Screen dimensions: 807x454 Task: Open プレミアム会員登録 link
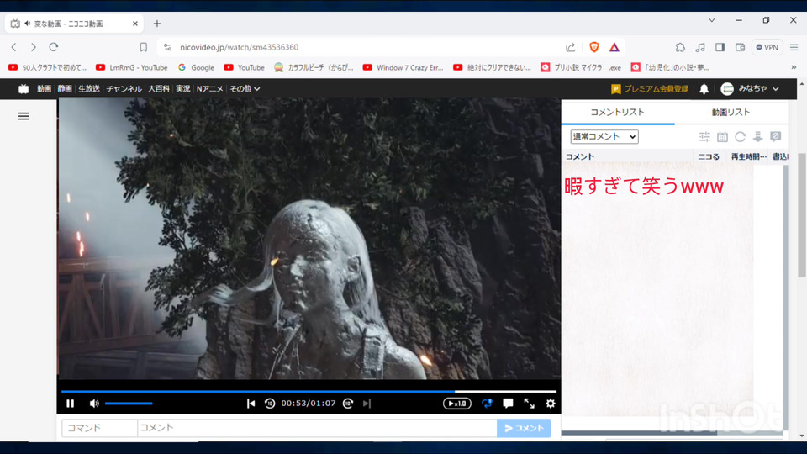tap(650, 88)
